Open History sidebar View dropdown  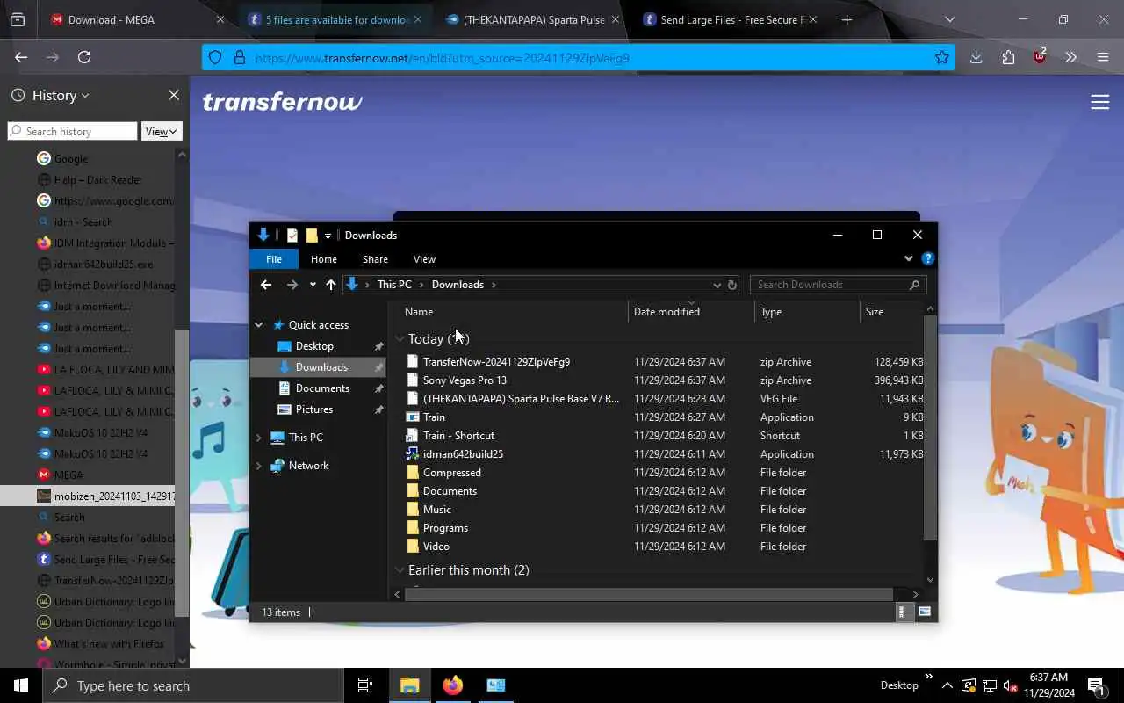pyautogui.click(x=162, y=131)
